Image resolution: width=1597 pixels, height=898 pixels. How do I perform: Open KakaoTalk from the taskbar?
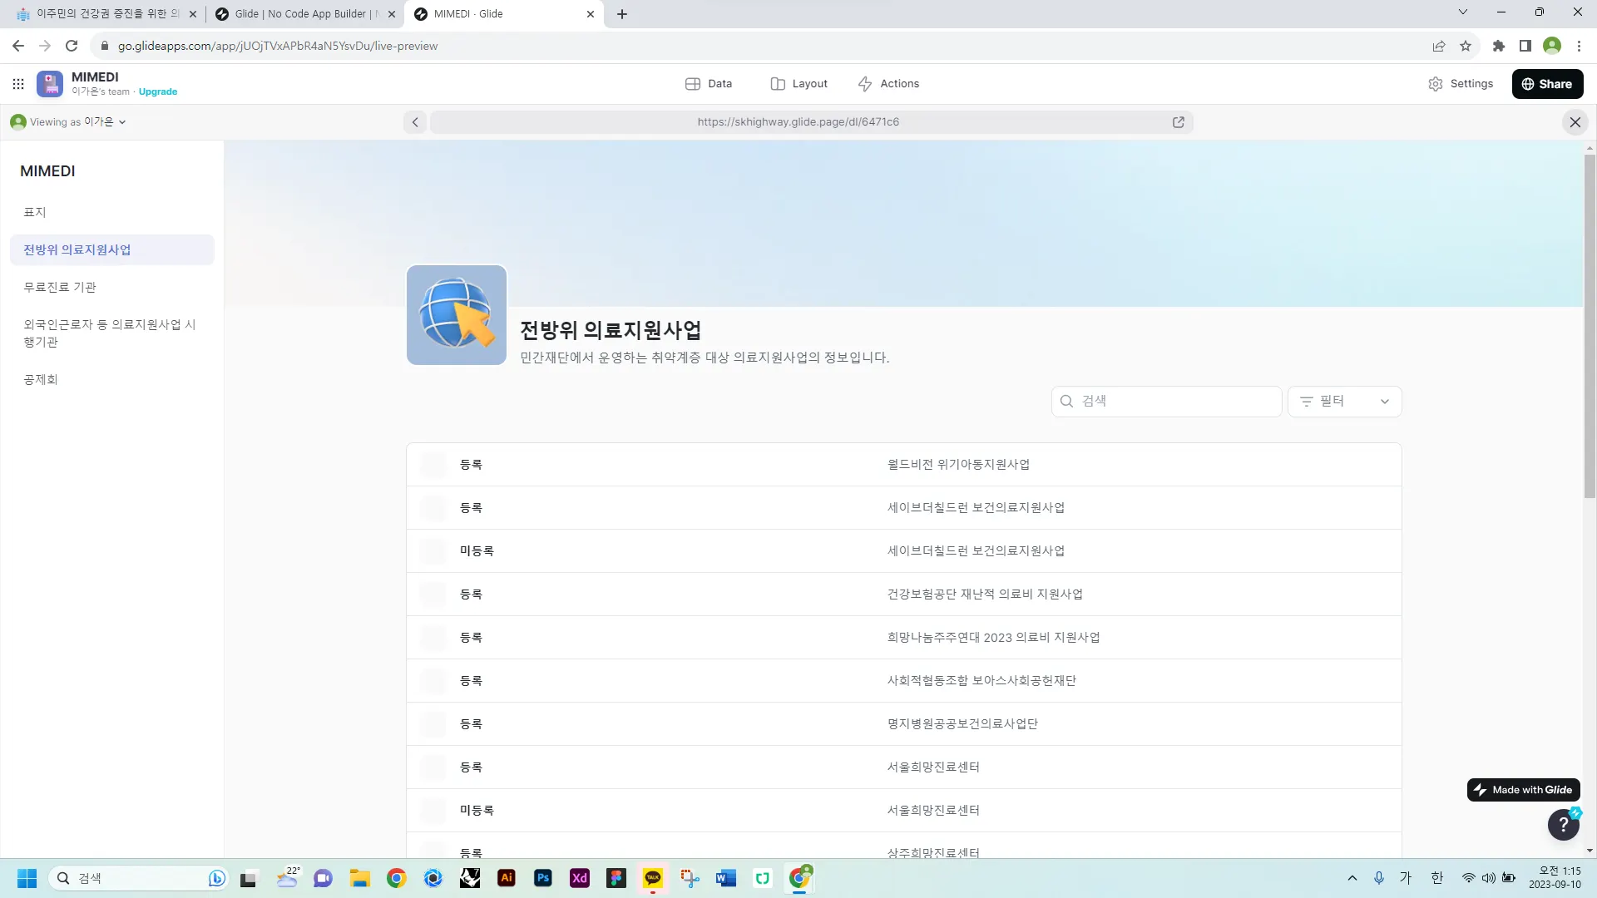[653, 878]
